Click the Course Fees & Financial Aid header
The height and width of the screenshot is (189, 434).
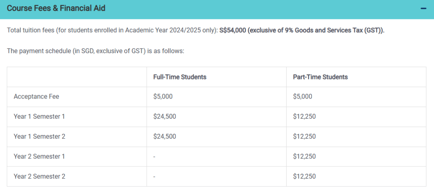point(56,8)
